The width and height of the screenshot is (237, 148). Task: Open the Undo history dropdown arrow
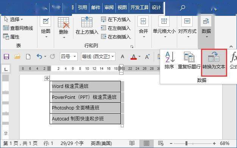pyautogui.click(x=45, y=57)
